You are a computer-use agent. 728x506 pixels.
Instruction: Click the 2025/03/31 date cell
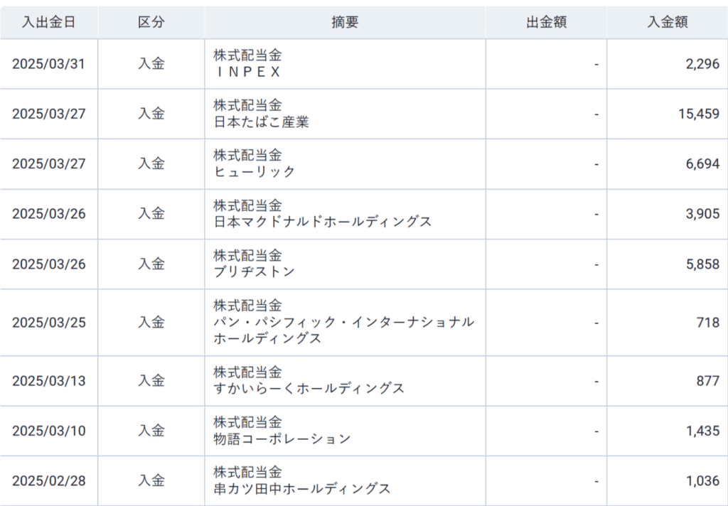point(48,64)
